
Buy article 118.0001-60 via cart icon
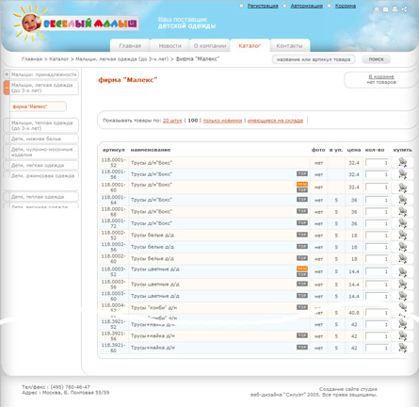402,187
